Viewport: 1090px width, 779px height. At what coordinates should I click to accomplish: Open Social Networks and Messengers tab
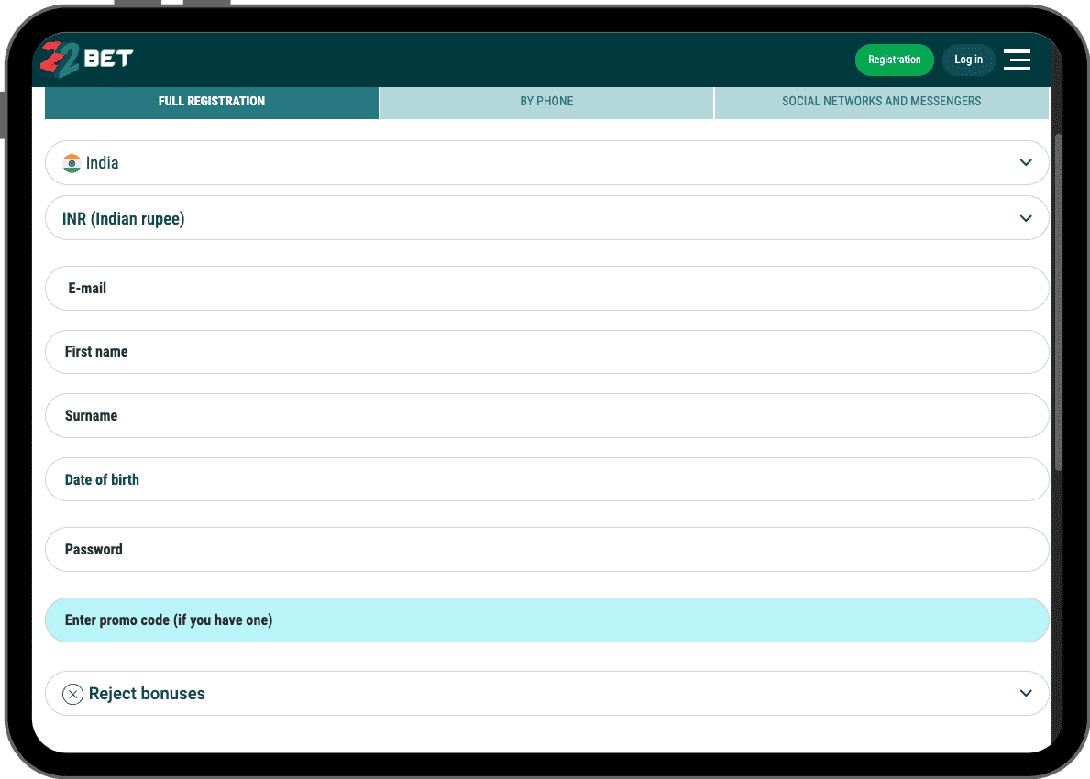[881, 102]
